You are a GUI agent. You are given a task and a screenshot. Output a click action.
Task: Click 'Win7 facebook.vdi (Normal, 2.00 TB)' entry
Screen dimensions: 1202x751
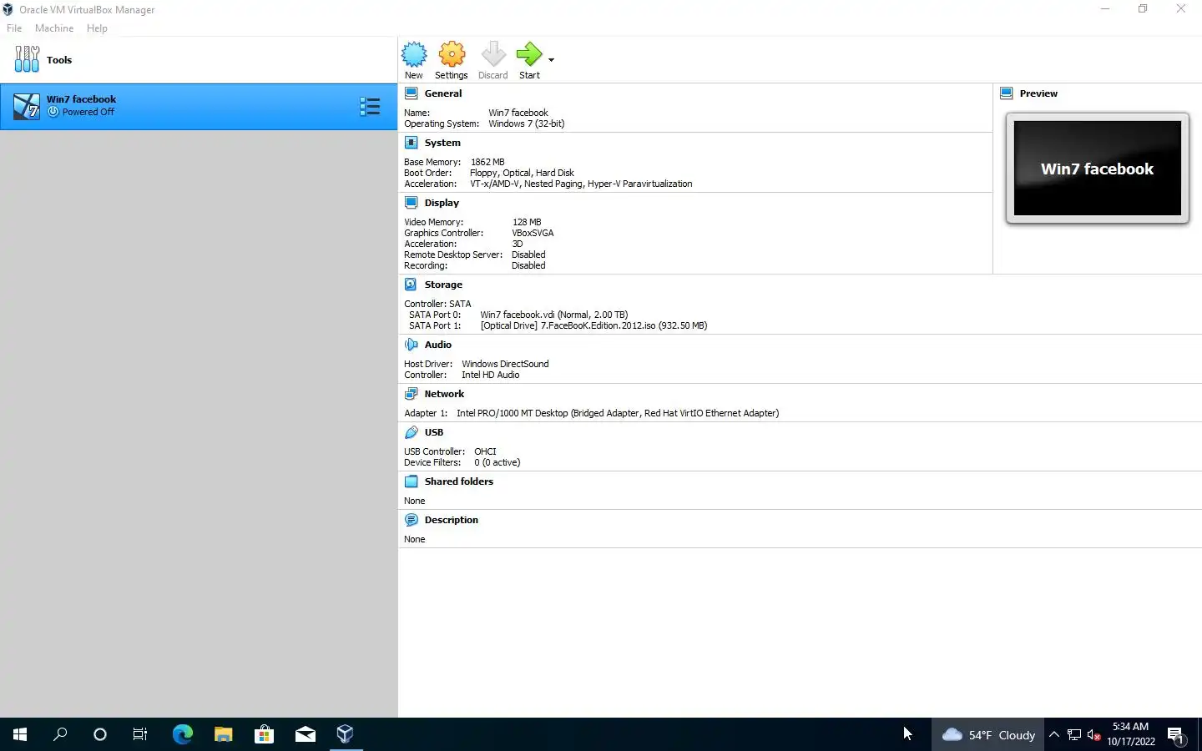[x=554, y=315]
